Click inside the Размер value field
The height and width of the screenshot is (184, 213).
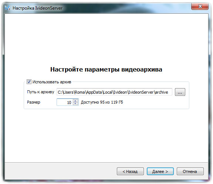pos(65,102)
